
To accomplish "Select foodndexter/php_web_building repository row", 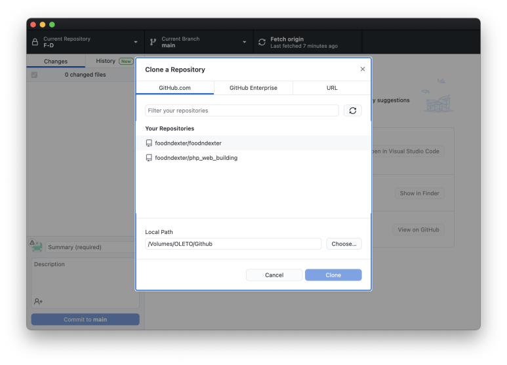I will (x=253, y=158).
